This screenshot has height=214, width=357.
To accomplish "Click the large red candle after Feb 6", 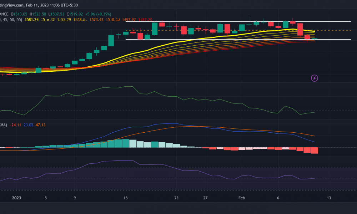I will tap(300, 29).
